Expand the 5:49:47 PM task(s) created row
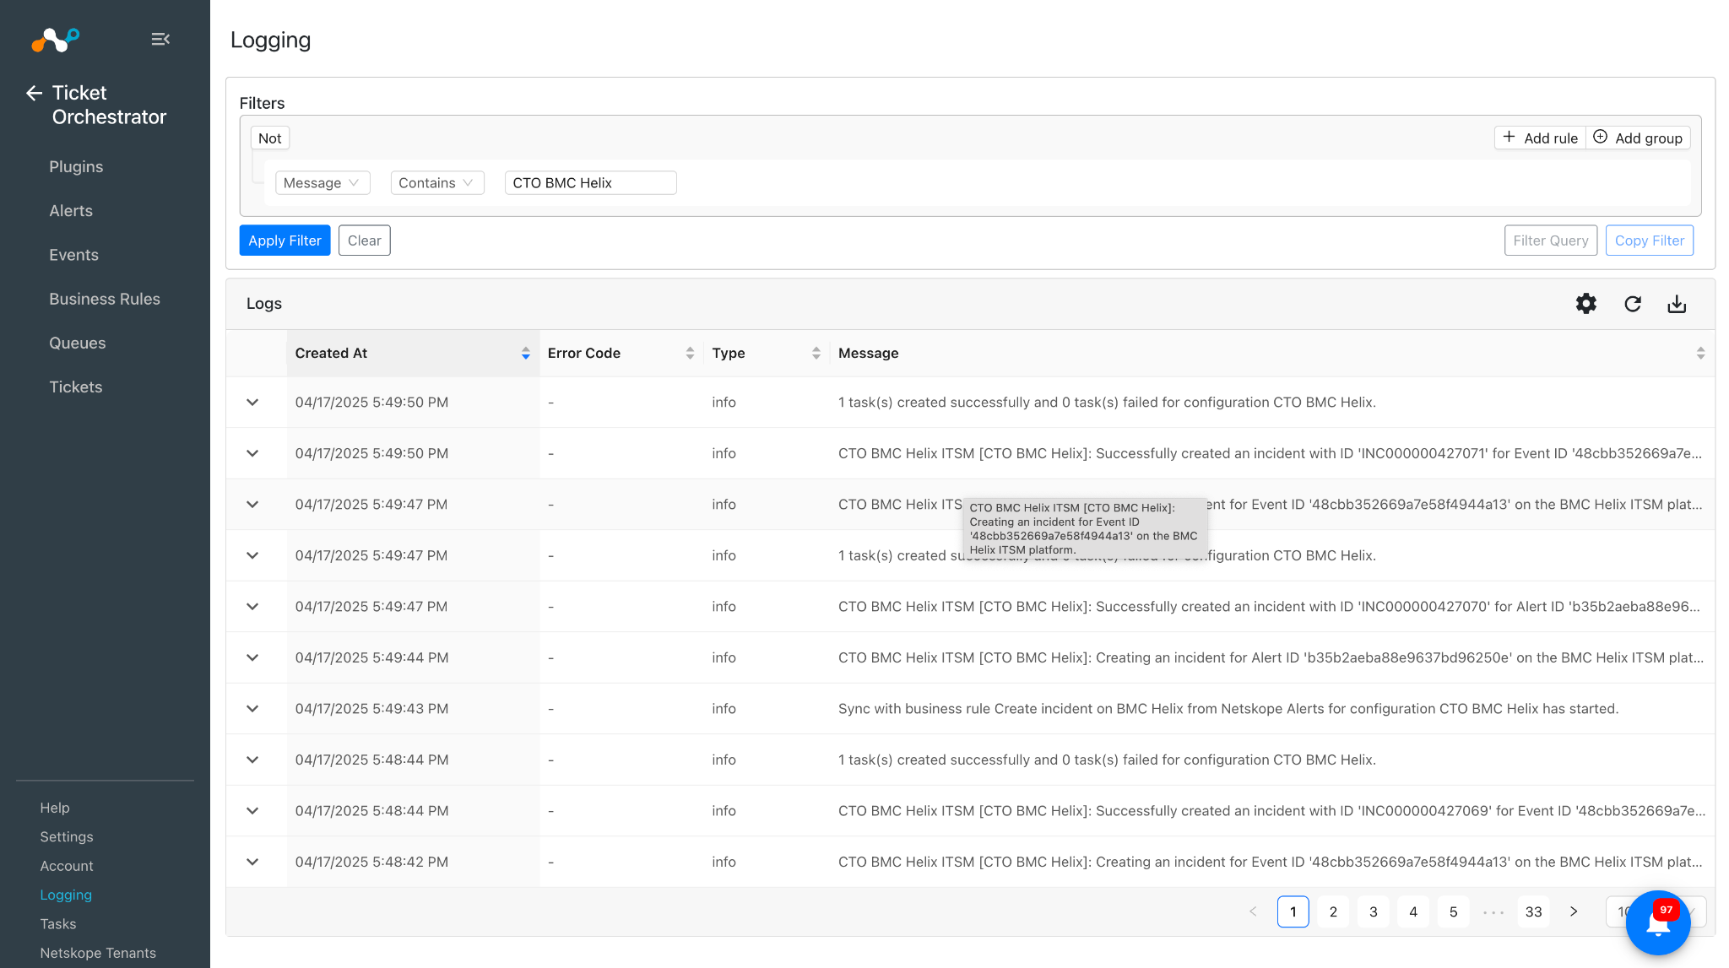The image size is (1729, 968). click(252, 555)
